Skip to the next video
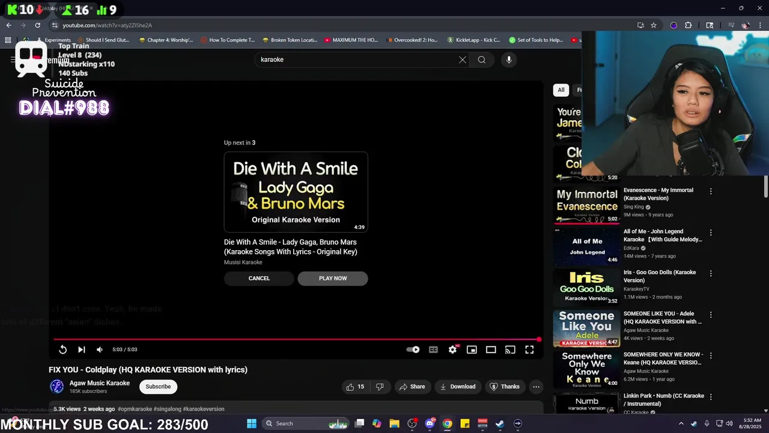The image size is (769, 433). [81, 349]
